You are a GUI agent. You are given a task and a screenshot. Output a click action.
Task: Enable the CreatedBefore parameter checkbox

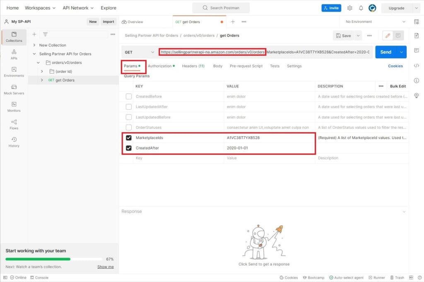pos(129,96)
